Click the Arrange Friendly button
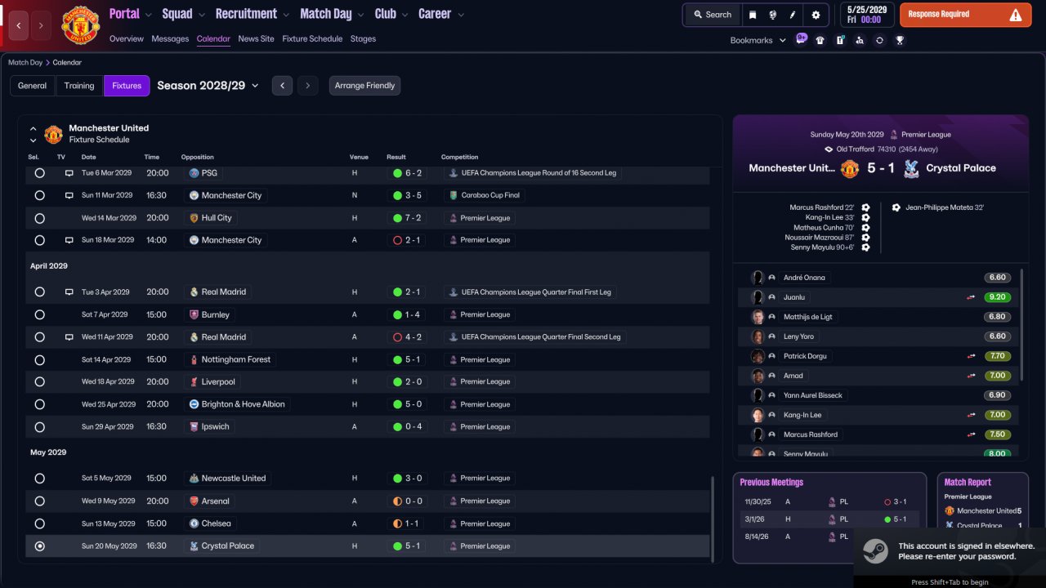1046x588 pixels. coord(364,86)
